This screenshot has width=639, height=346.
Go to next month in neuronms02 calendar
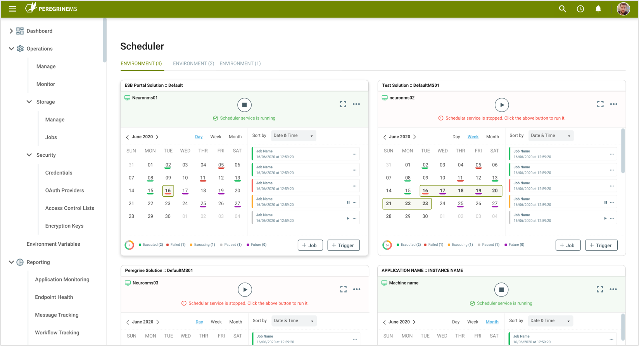414,137
